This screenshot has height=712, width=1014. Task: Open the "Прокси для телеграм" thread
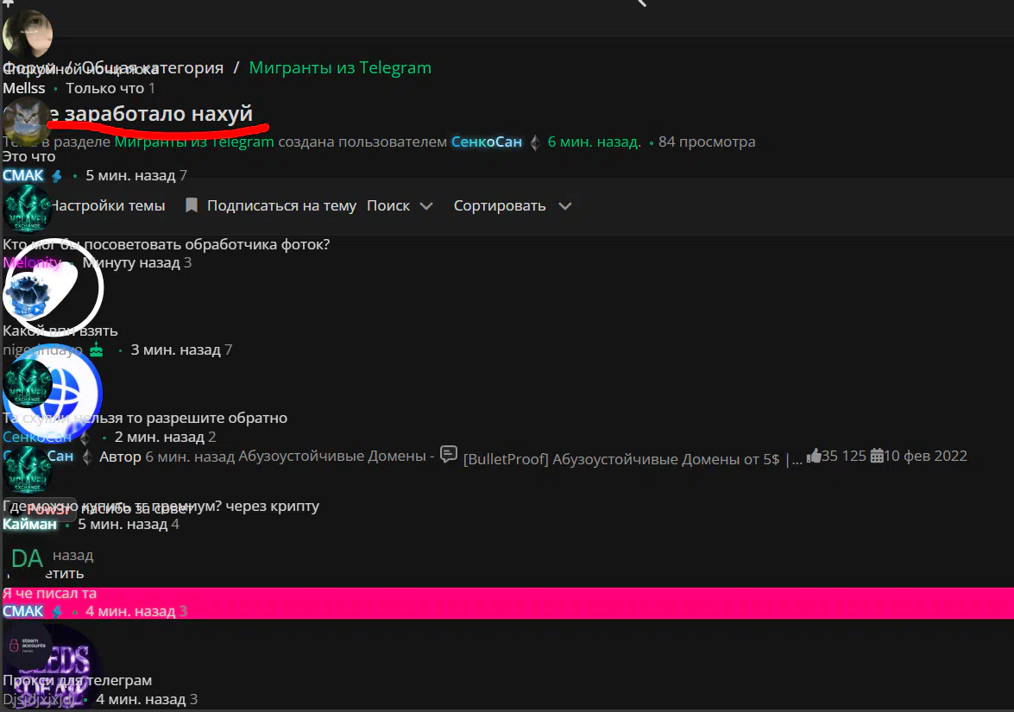coord(78,680)
